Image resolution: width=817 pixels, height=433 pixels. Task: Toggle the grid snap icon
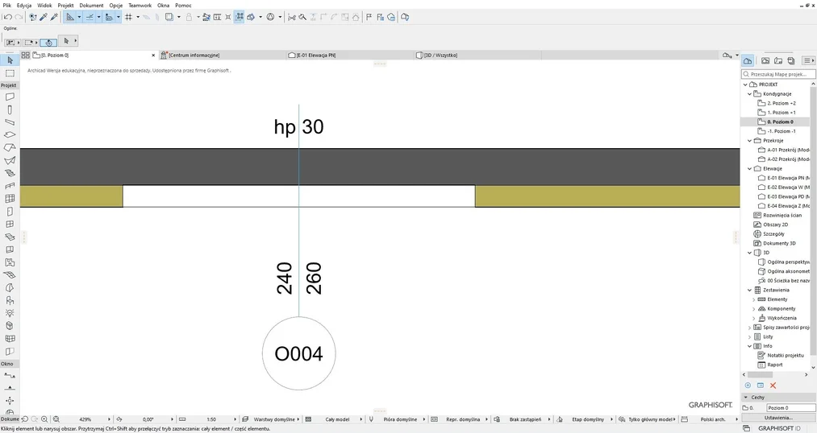[128, 17]
